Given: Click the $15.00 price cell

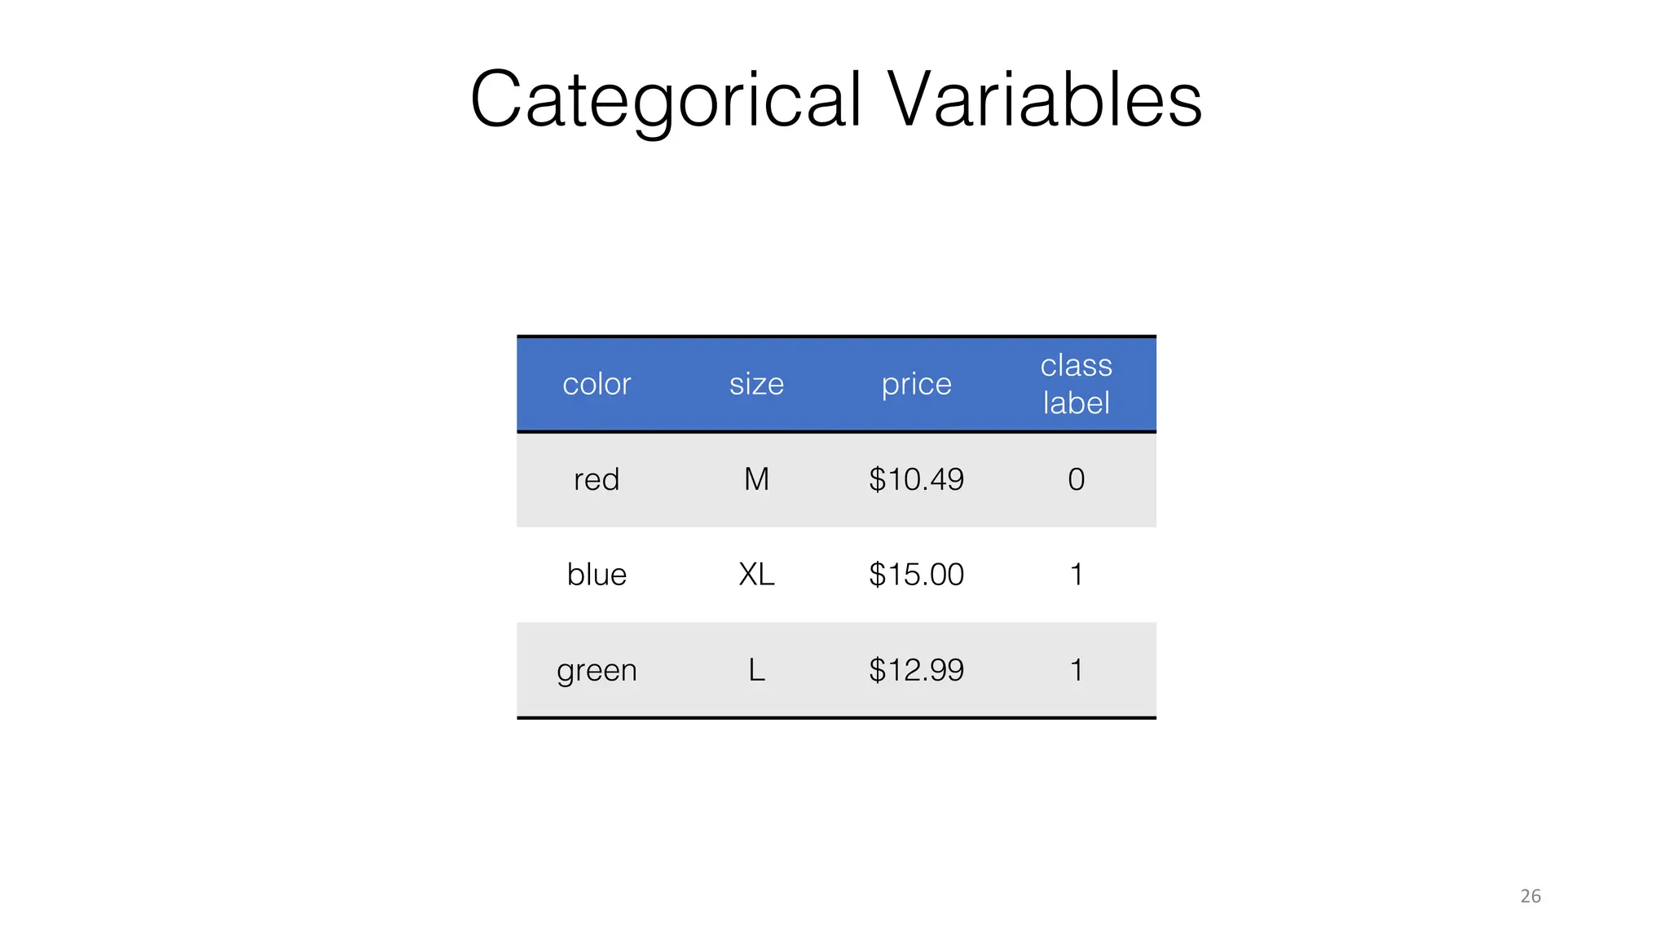Looking at the screenshot, I should tap(916, 575).
